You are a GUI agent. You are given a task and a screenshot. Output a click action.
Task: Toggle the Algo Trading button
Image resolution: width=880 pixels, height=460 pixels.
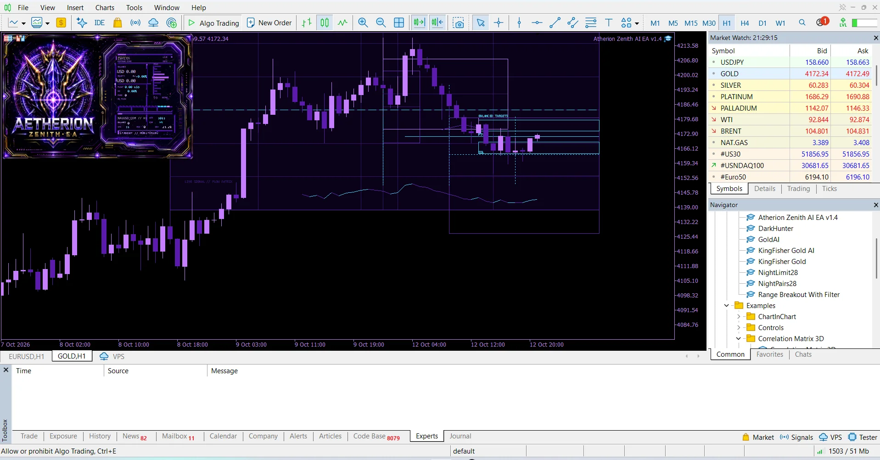click(214, 22)
